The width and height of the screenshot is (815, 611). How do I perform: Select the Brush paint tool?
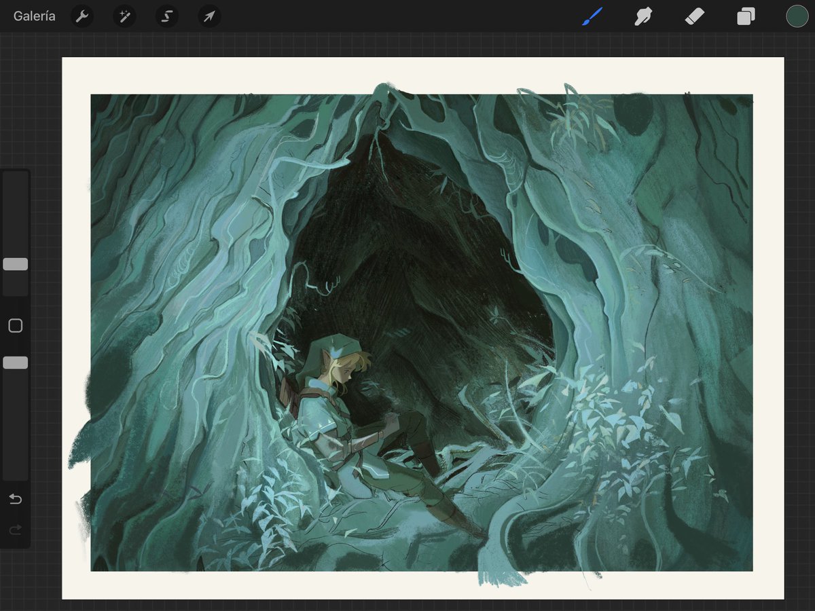coord(592,16)
